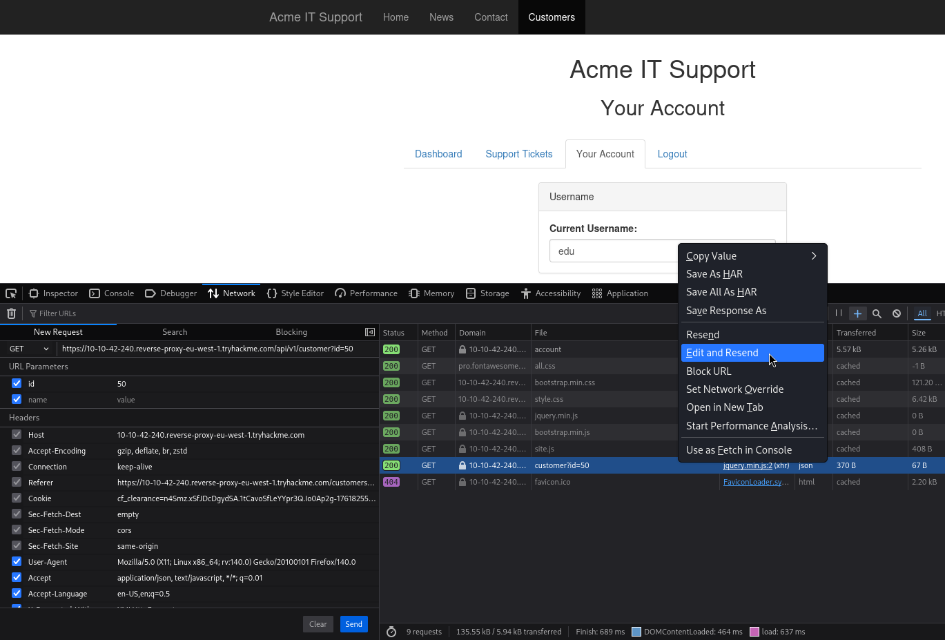
Task: Uncheck the User-Agent header
Action: click(17, 561)
